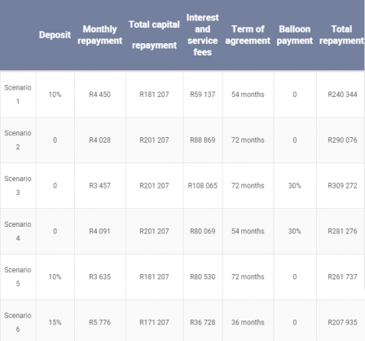Click the Term of agreement header
The width and height of the screenshot is (365, 341).
click(248, 35)
